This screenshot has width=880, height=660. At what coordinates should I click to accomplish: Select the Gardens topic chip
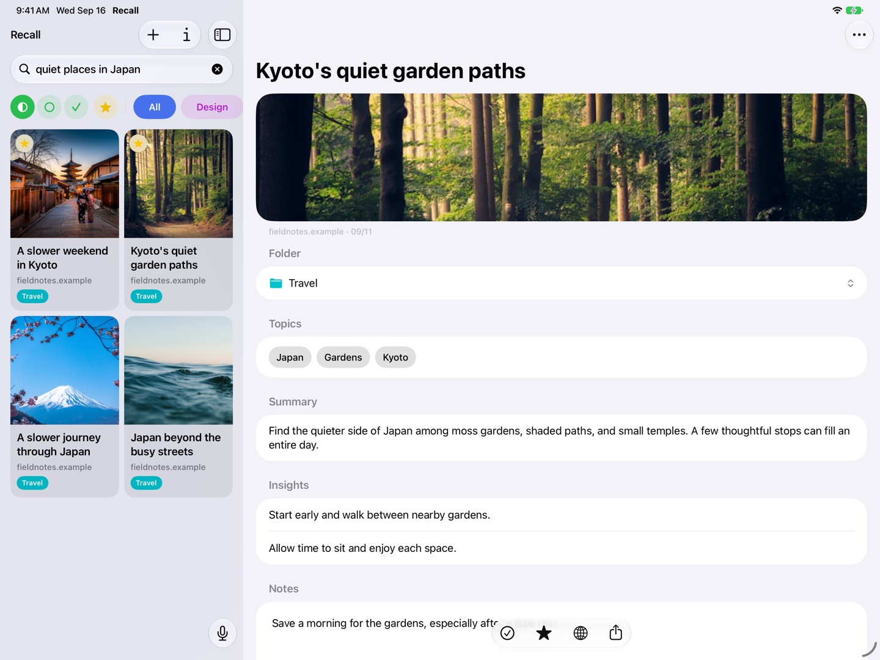[343, 358]
